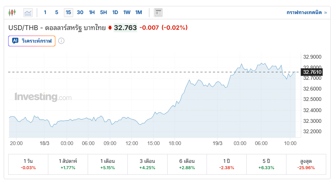This screenshot has height=184, width=334.
Task: Select the 30 minute interval
Action: 80,12
